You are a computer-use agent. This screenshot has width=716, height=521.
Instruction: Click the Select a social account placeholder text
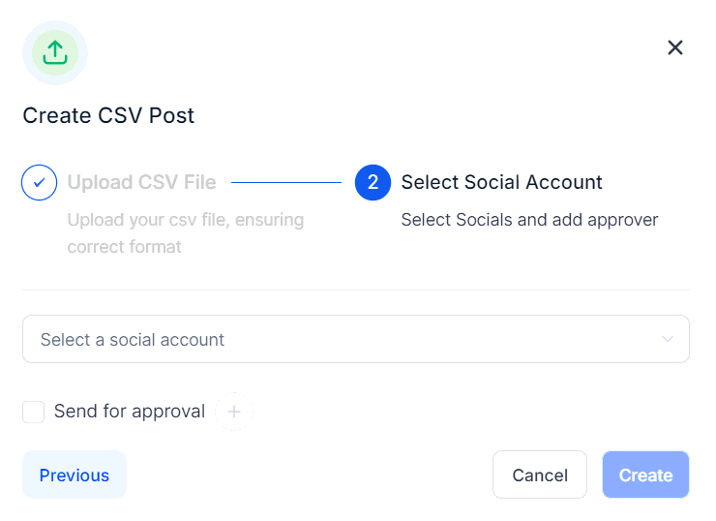pos(133,340)
